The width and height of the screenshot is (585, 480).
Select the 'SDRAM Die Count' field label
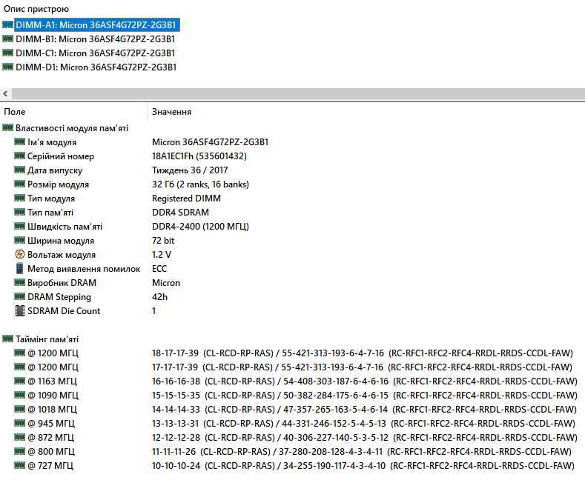point(64,311)
